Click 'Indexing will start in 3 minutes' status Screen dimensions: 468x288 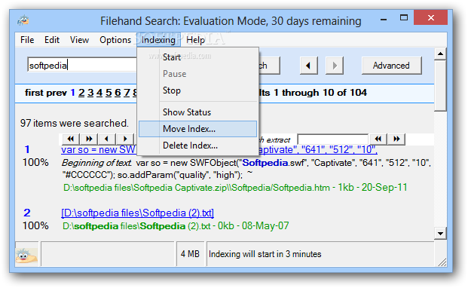point(265,254)
